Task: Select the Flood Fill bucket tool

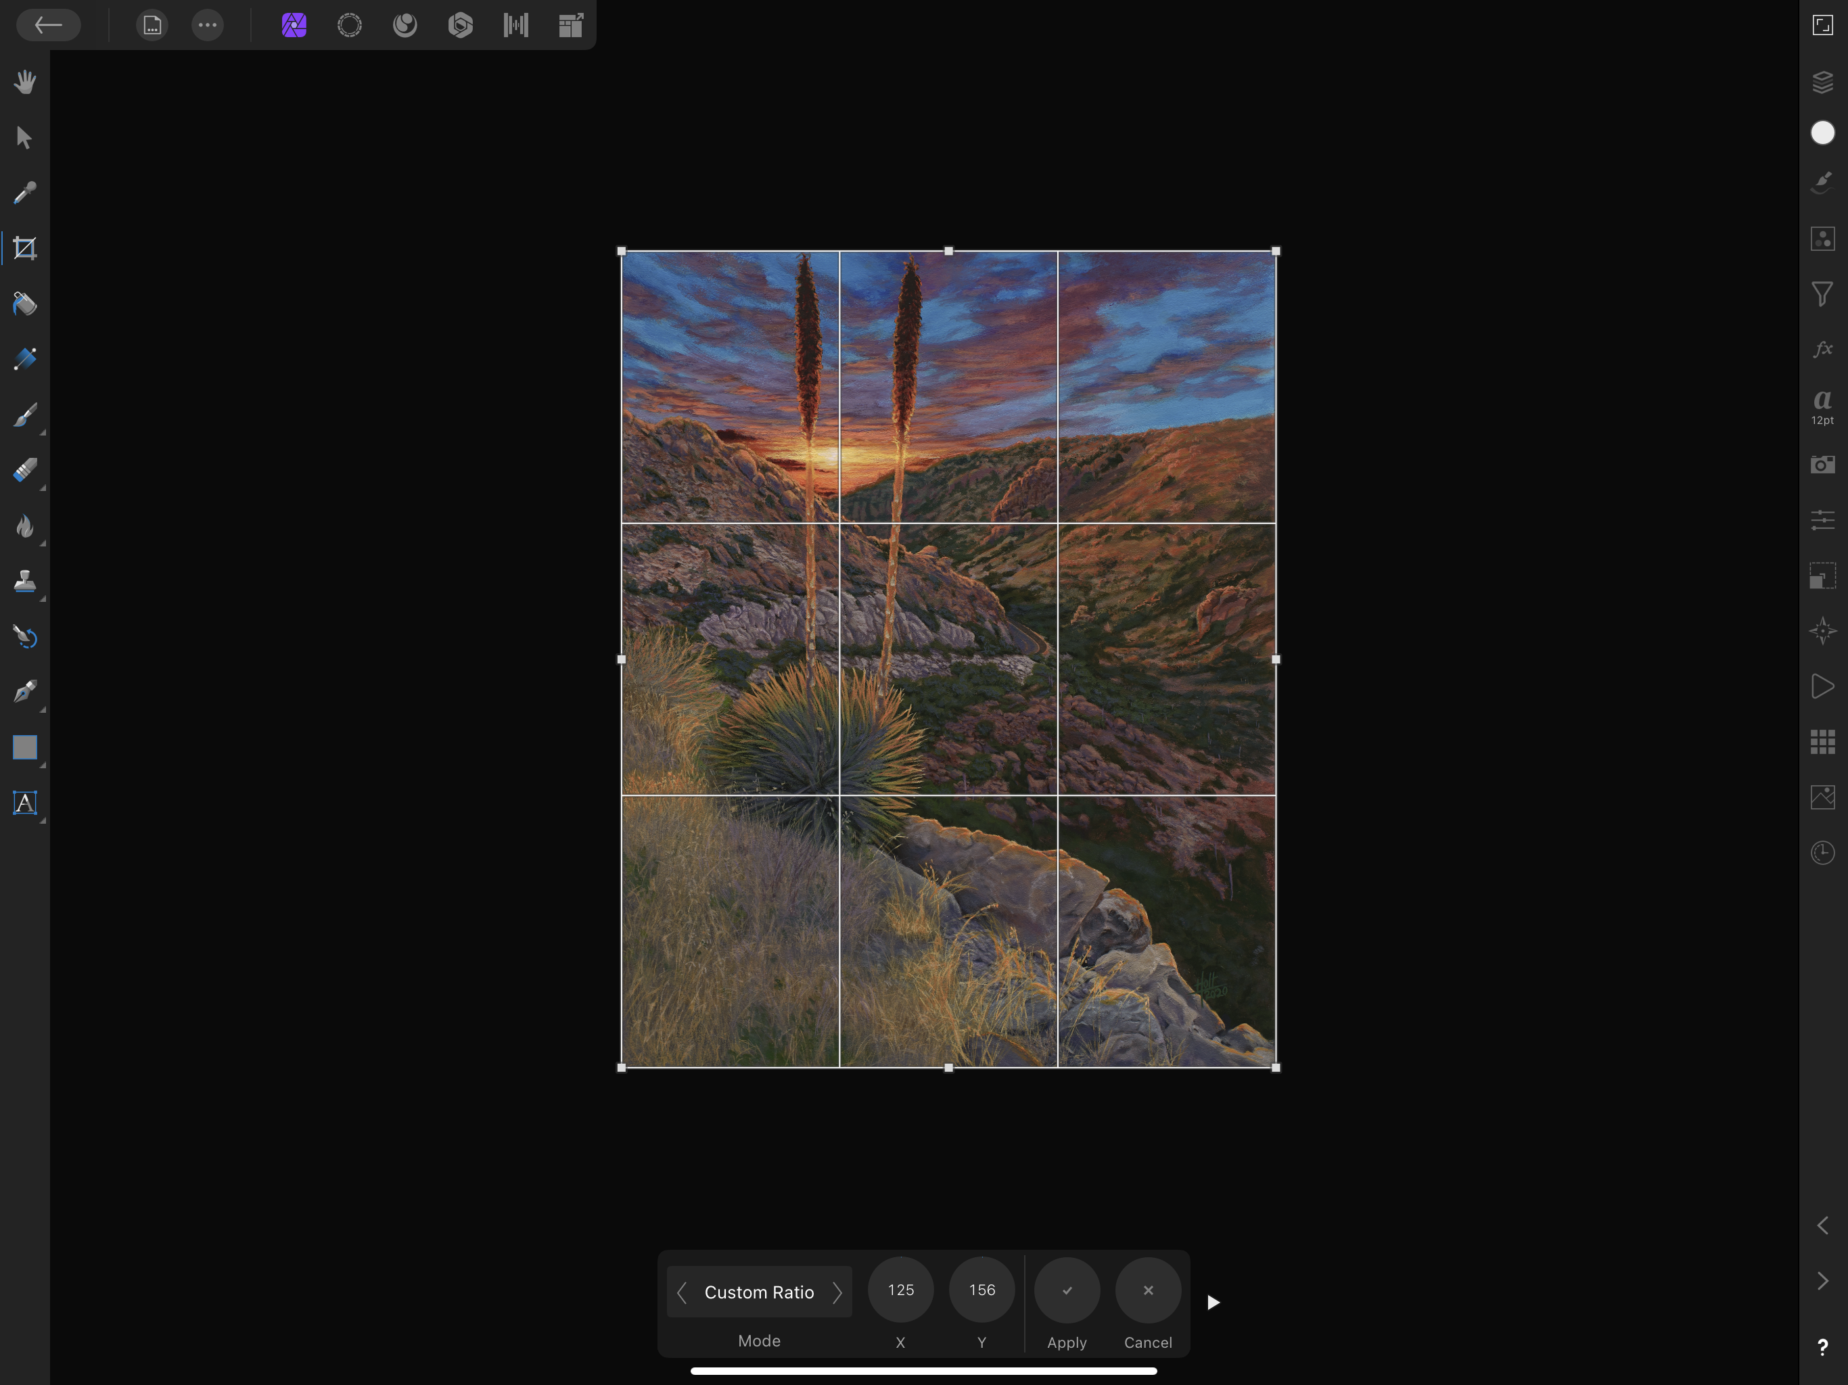Action: point(25,304)
